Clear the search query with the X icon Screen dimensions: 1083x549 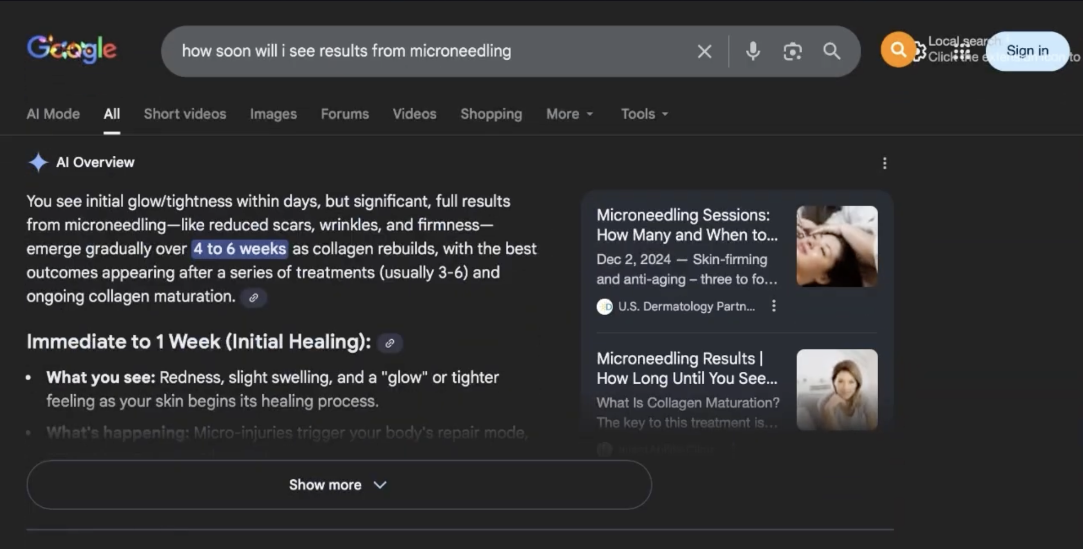coord(704,52)
